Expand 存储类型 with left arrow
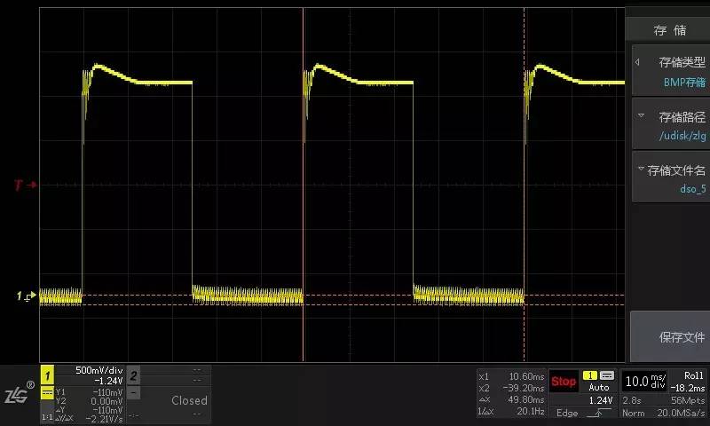 coord(637,62)
